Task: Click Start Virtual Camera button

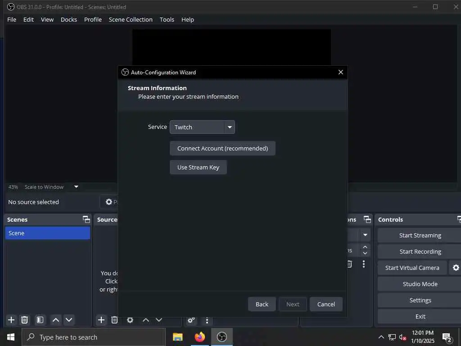Action: coord(412,268)
